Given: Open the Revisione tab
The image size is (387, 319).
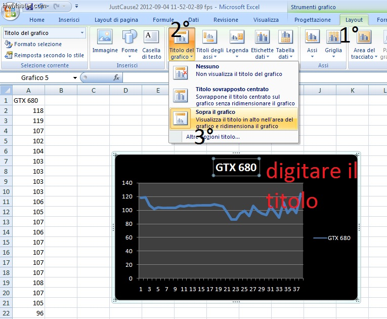Looking at the screenshot, I should [226, 20].
